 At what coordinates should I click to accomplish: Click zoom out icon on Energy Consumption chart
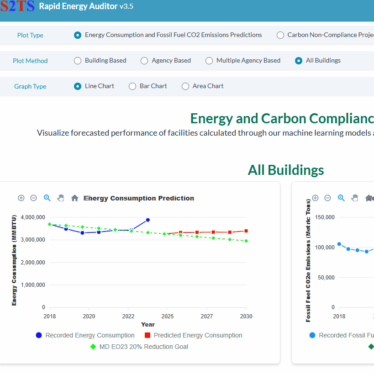pos(33,198)
